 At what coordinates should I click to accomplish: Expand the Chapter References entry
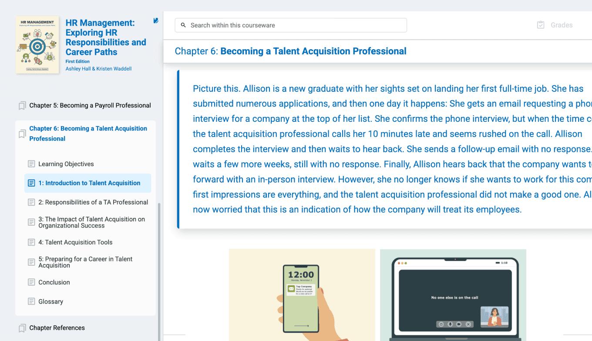coord(57,328)
